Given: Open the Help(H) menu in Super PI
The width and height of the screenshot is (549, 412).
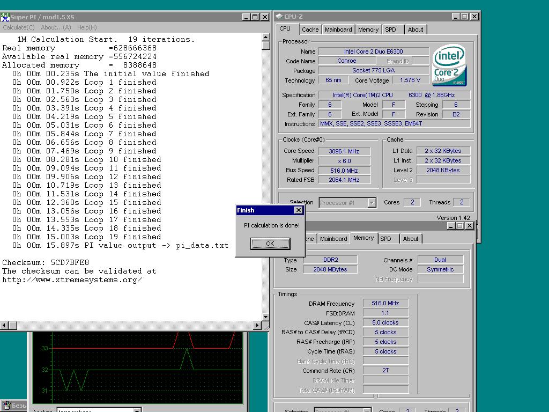Looking at the screenshot, I should pyautogui.click(x=87, y=27).
